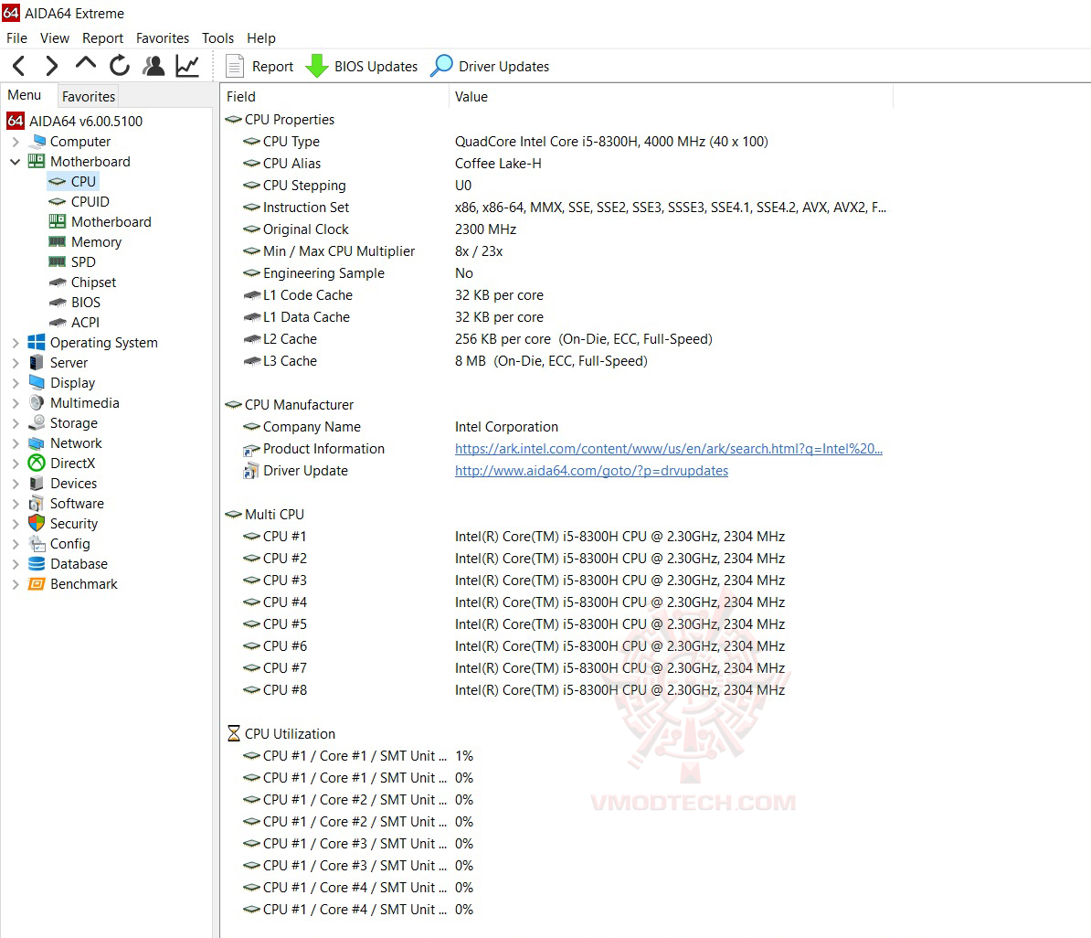Open the File menu
Viewport: 1091px width, 938px height.
click(16, 38)
